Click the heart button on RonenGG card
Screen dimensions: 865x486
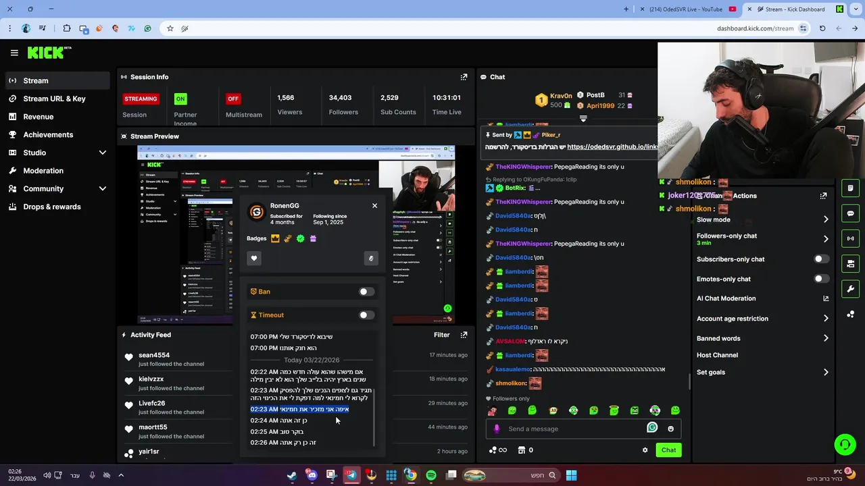click(254, 258)
